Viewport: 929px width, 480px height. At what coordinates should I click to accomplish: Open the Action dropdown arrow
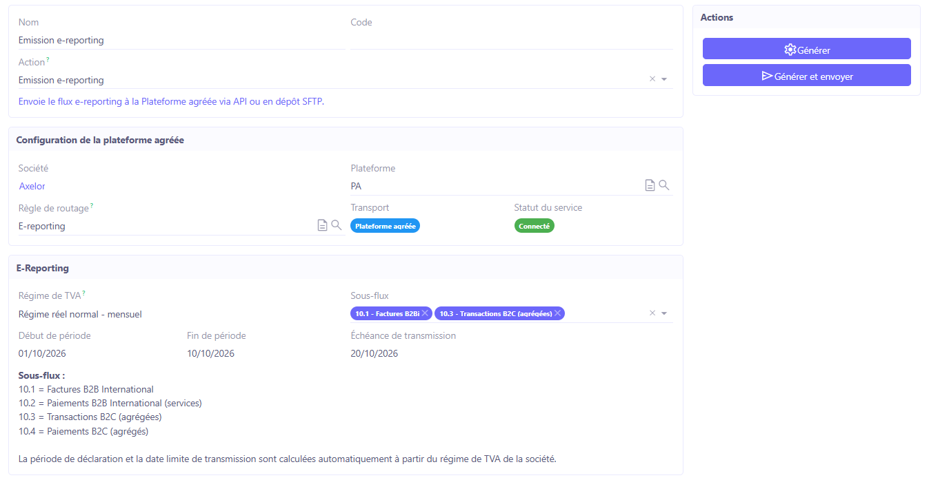click(664, 79)
